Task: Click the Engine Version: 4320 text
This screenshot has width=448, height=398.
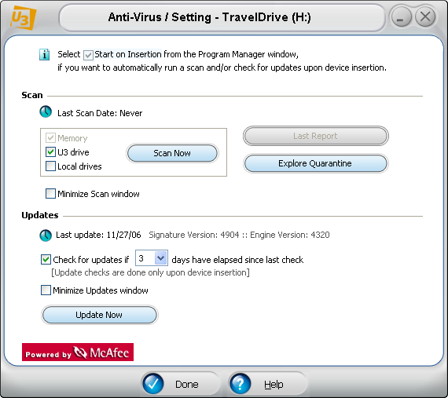Action: click(x=290, y=235)
